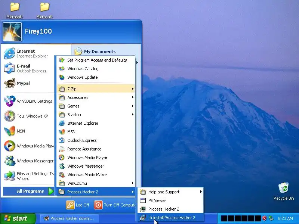Viewport: 299px width, 224px height.
Task: Open Windows Messenger in left pinned list
Action: point(29,161)
